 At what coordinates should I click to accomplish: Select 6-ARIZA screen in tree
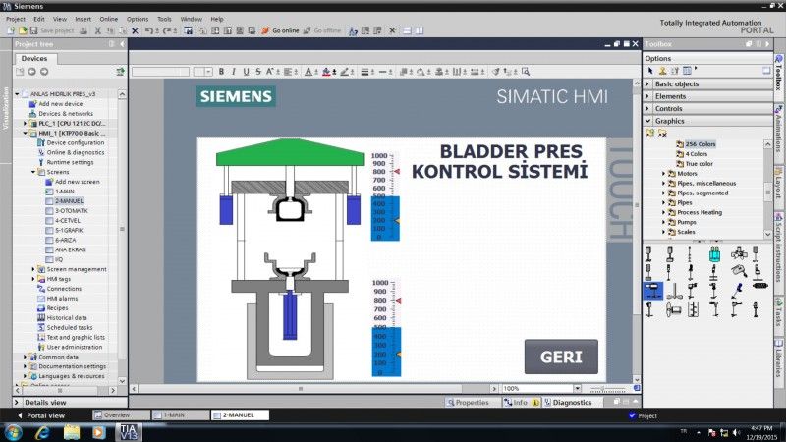65,240
